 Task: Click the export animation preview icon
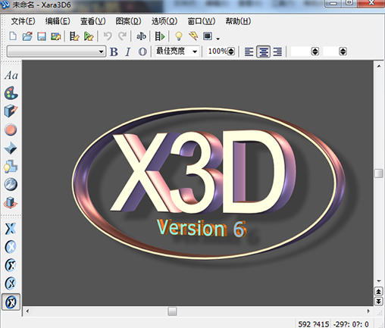click(x=89, y=36)
